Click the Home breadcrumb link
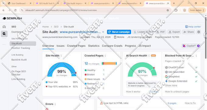Image resolution: width=207 pixels, height=110 pixels. click(x=46, y=27)
